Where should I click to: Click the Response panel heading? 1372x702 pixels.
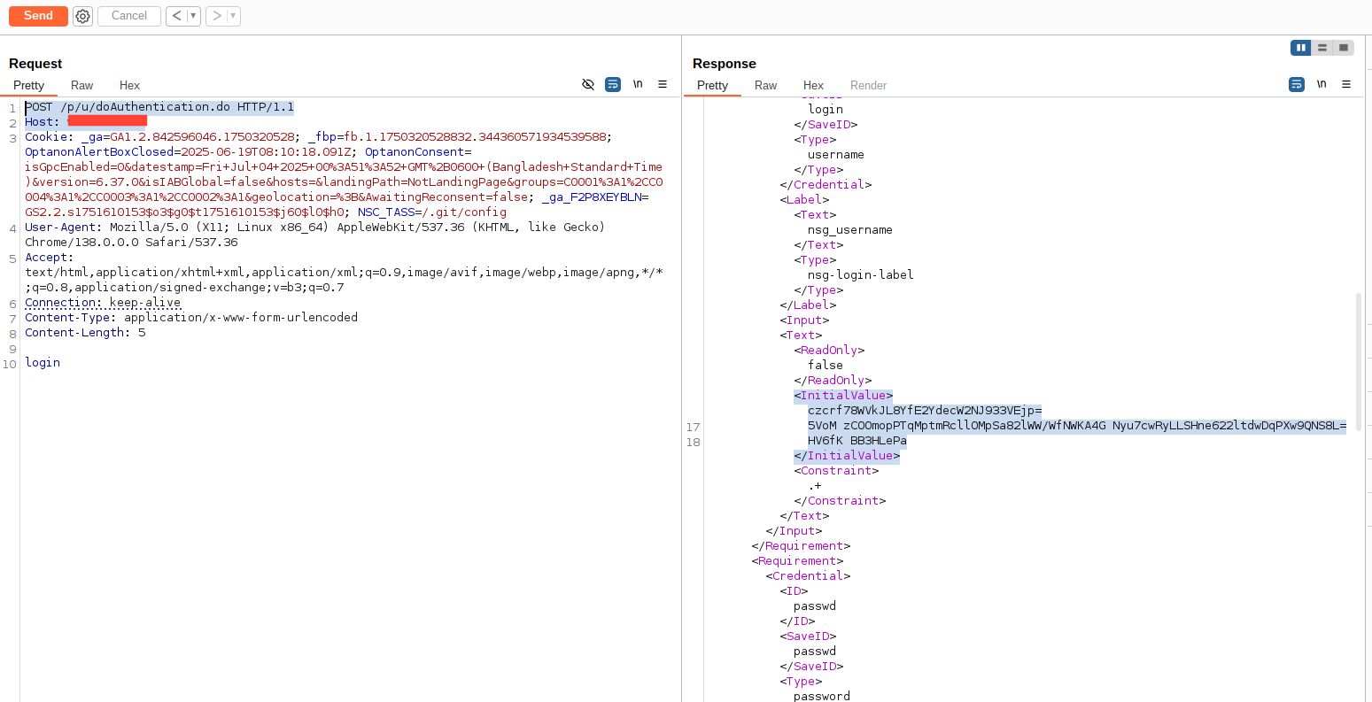(725, 64)
